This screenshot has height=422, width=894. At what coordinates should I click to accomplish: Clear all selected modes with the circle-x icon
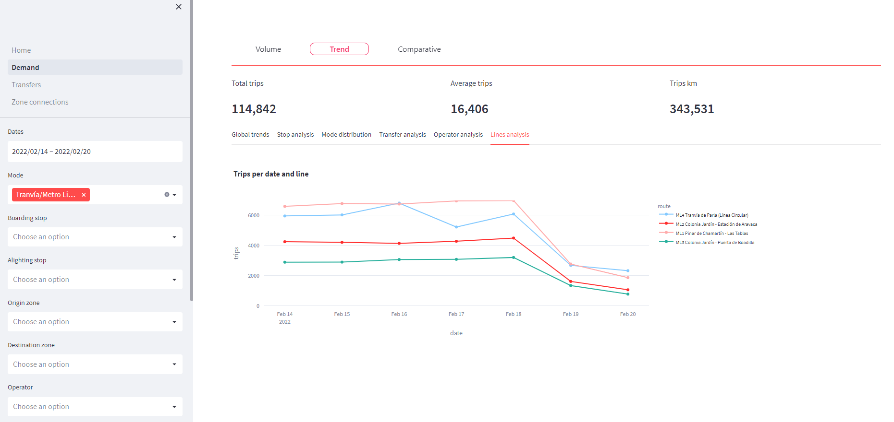(167, 195)
